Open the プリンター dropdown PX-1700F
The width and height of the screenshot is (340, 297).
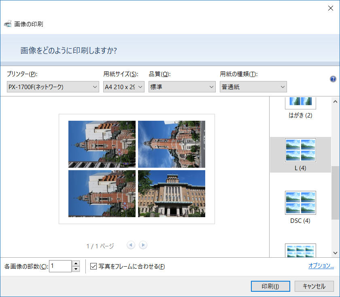click(x=53, y=87)
